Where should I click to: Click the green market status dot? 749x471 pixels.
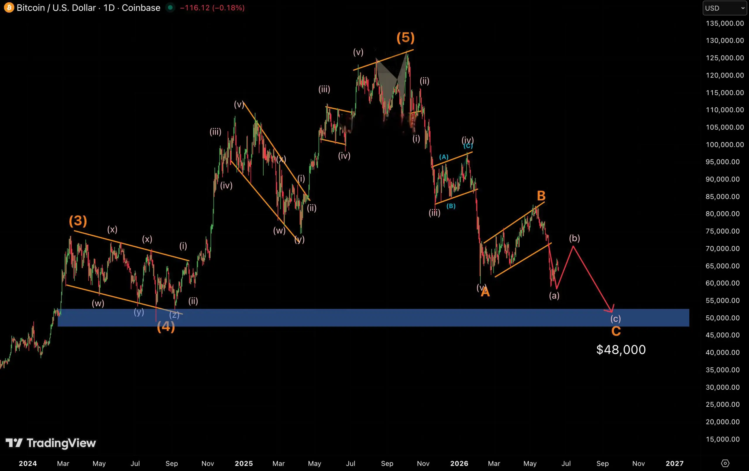tap(170, 8)
